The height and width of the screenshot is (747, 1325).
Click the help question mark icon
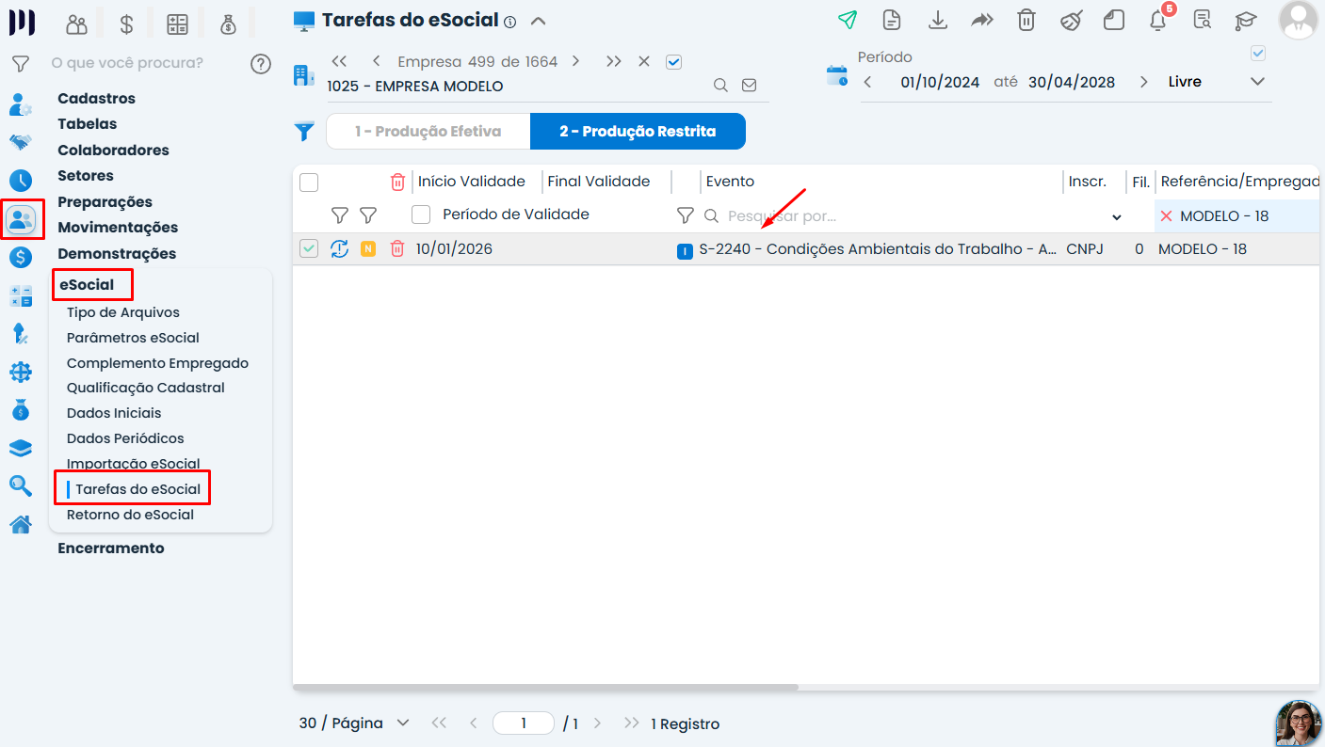[x=261, y=64]
